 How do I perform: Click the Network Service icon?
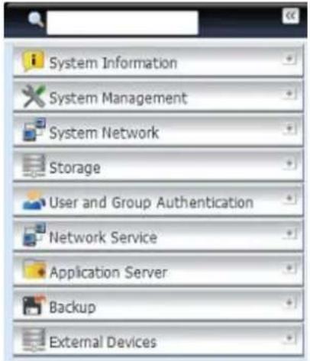point(34,234)
